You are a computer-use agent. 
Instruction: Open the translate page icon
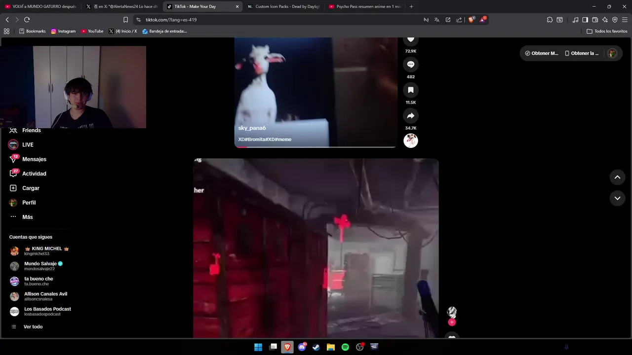[x=437, y=20]
